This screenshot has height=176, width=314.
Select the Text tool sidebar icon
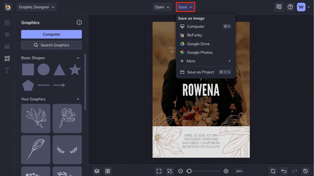(7, 70)
